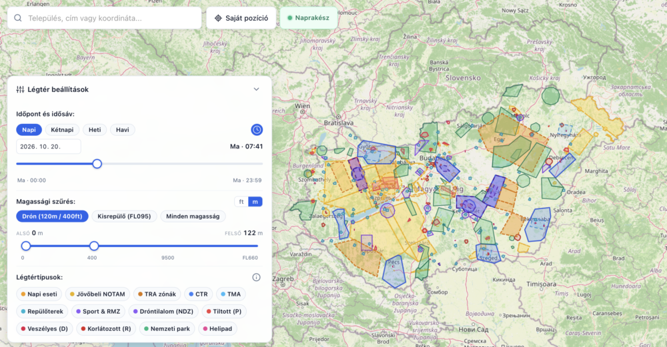667x347 pixels.
Task: Click the Zagreb label on the map
Action: (x=283, y=278)
